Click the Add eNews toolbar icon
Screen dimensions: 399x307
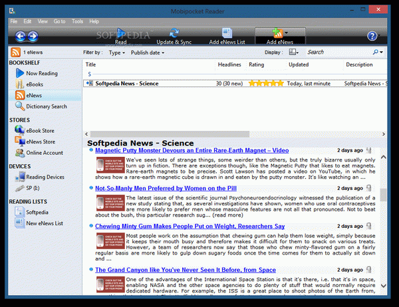(x=277, y=33)
